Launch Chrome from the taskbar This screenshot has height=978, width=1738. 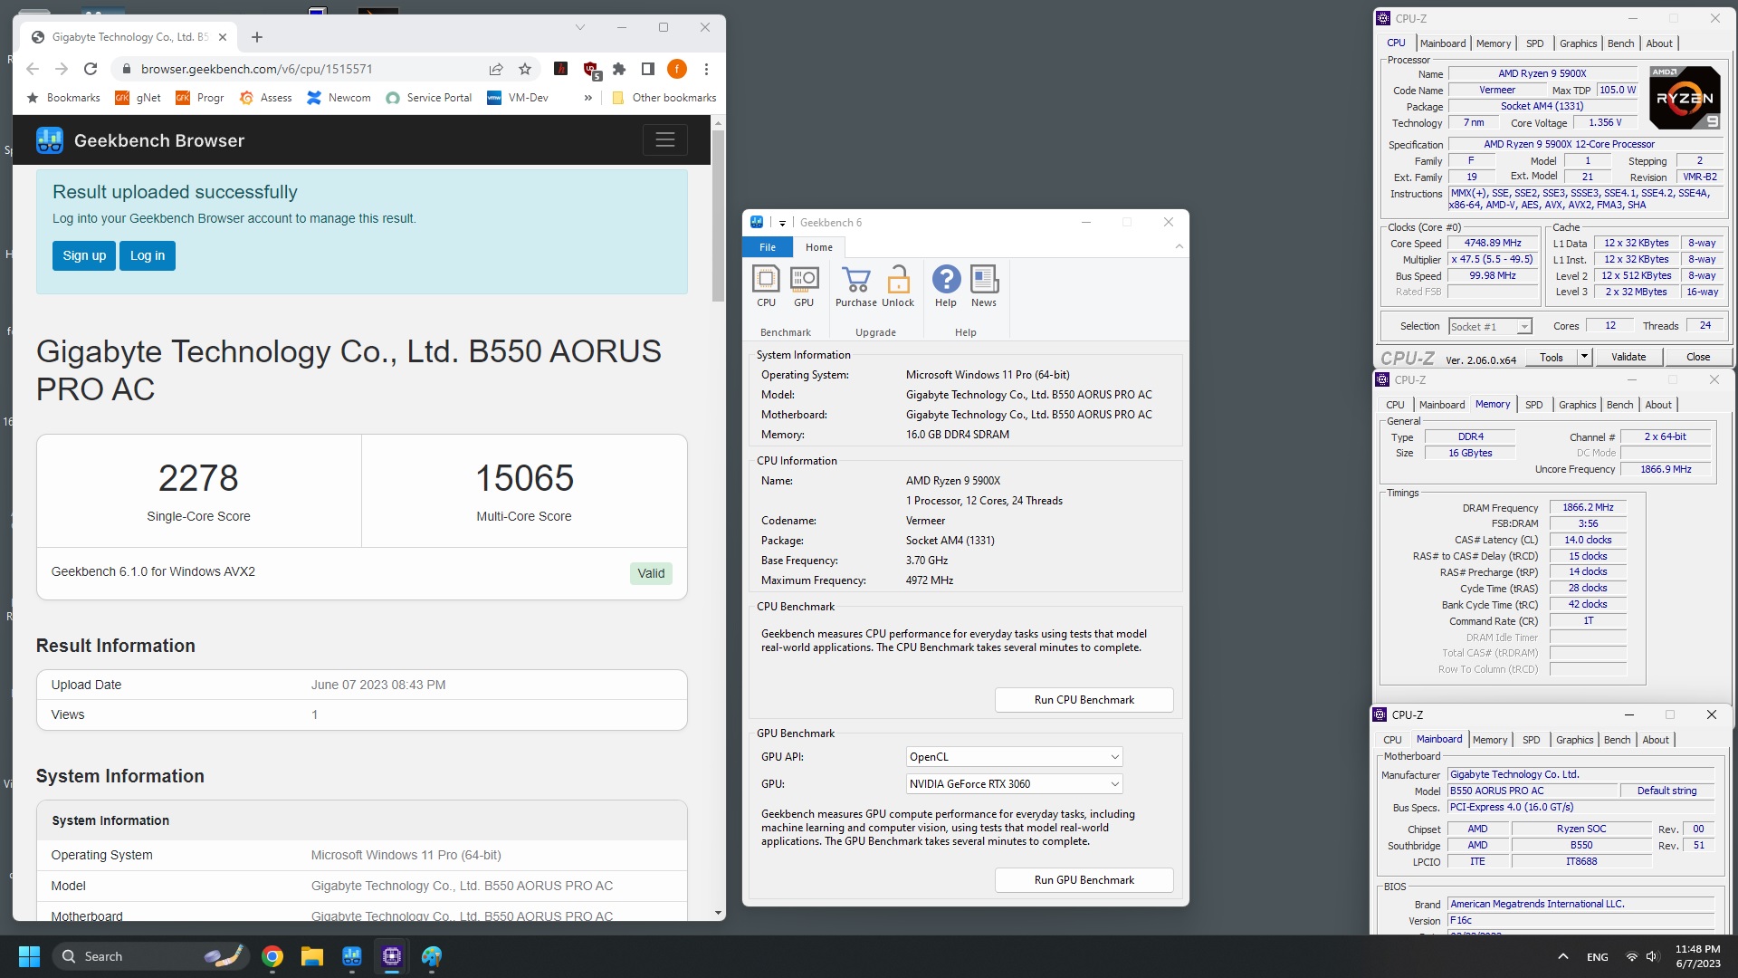[272, 956]
